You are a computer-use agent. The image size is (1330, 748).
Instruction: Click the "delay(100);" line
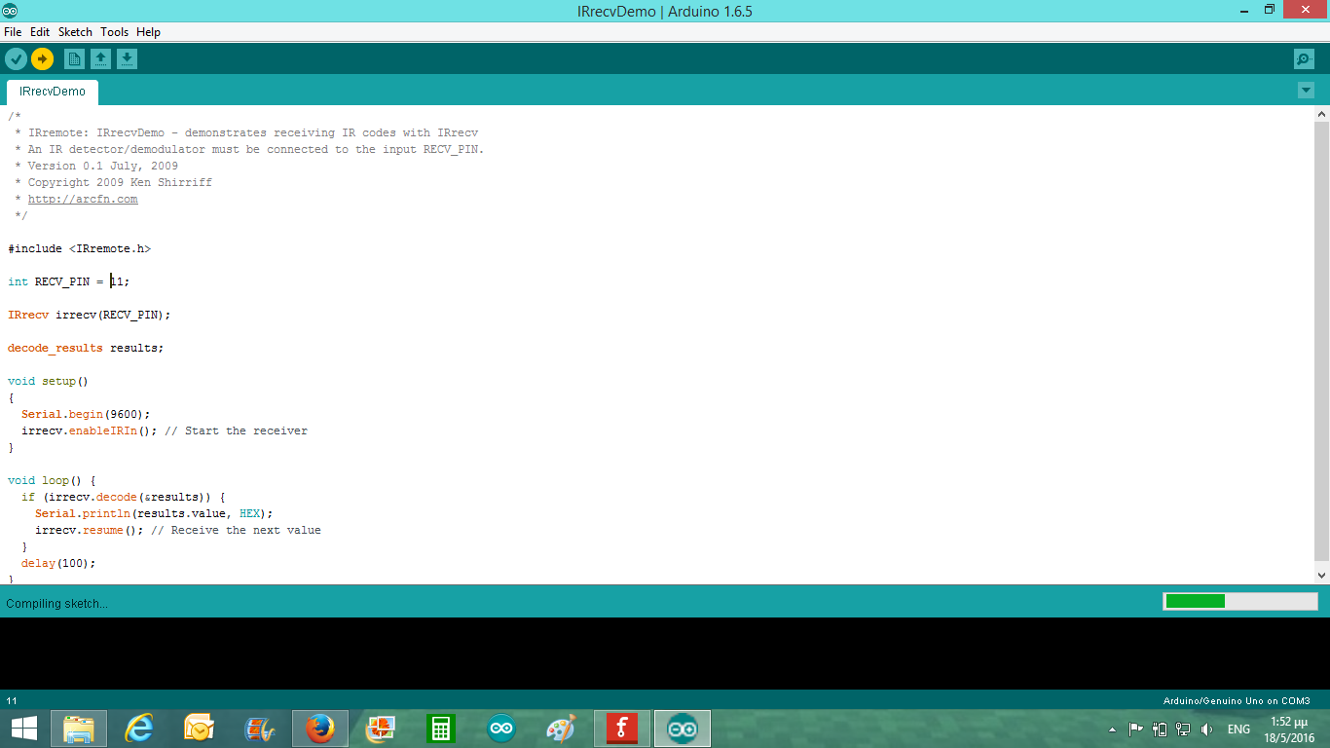point(58,564)
